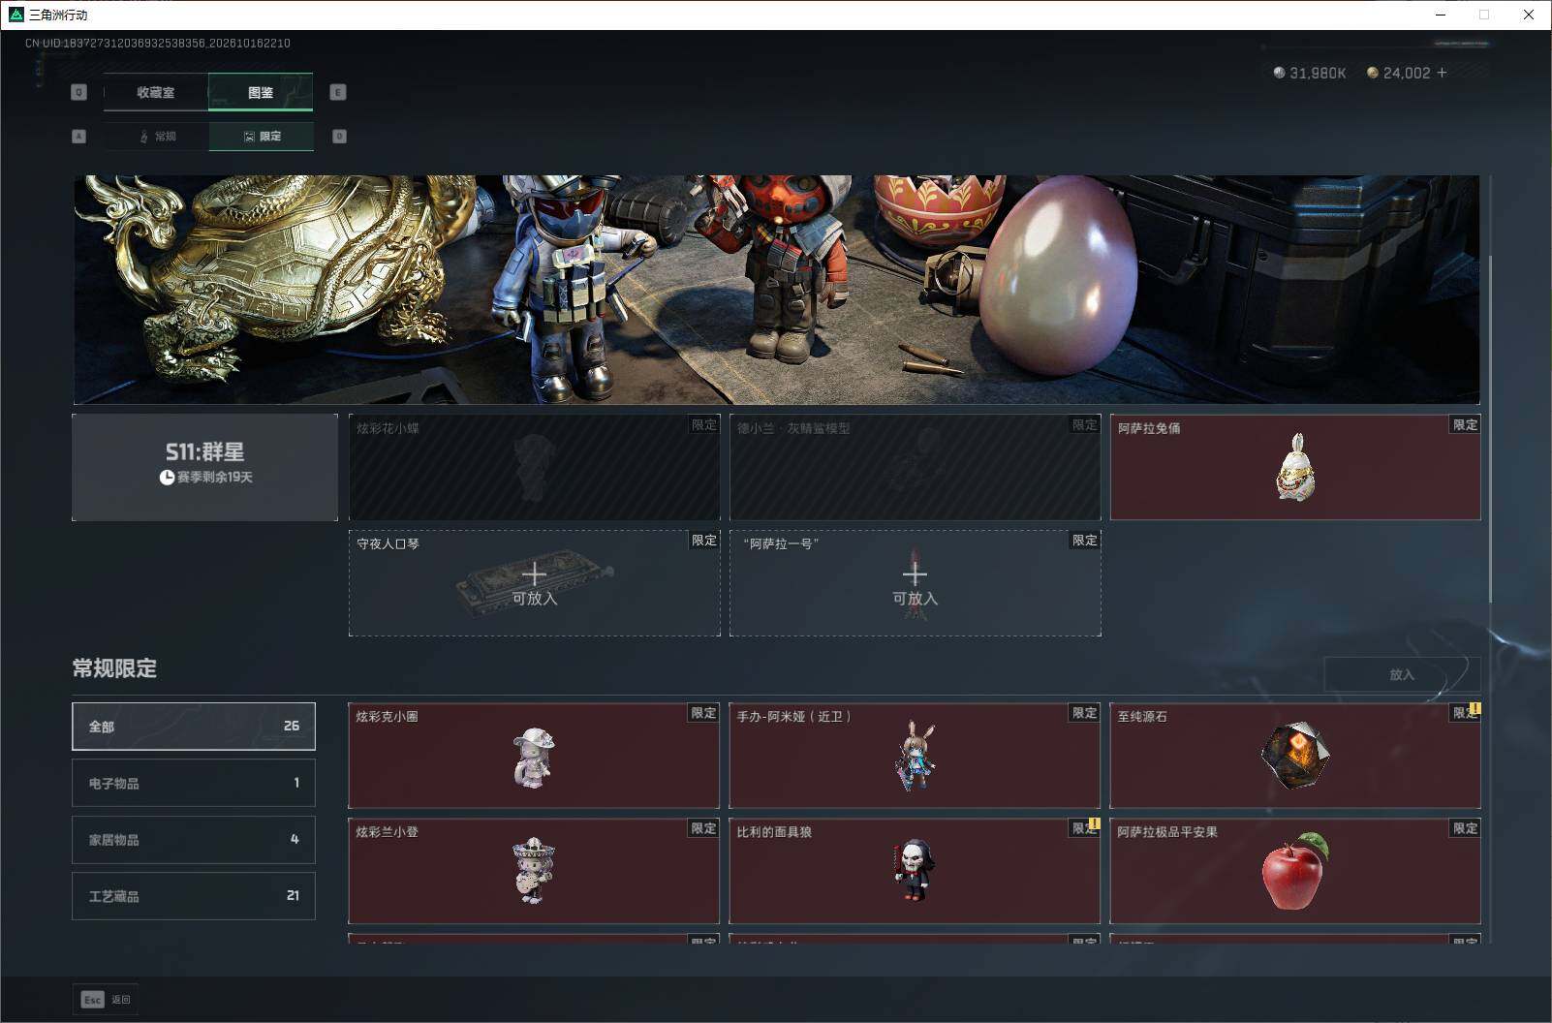1552x1023 pixels.
Task: Select the 限定 sub-tab
Action: pos(262,137)
